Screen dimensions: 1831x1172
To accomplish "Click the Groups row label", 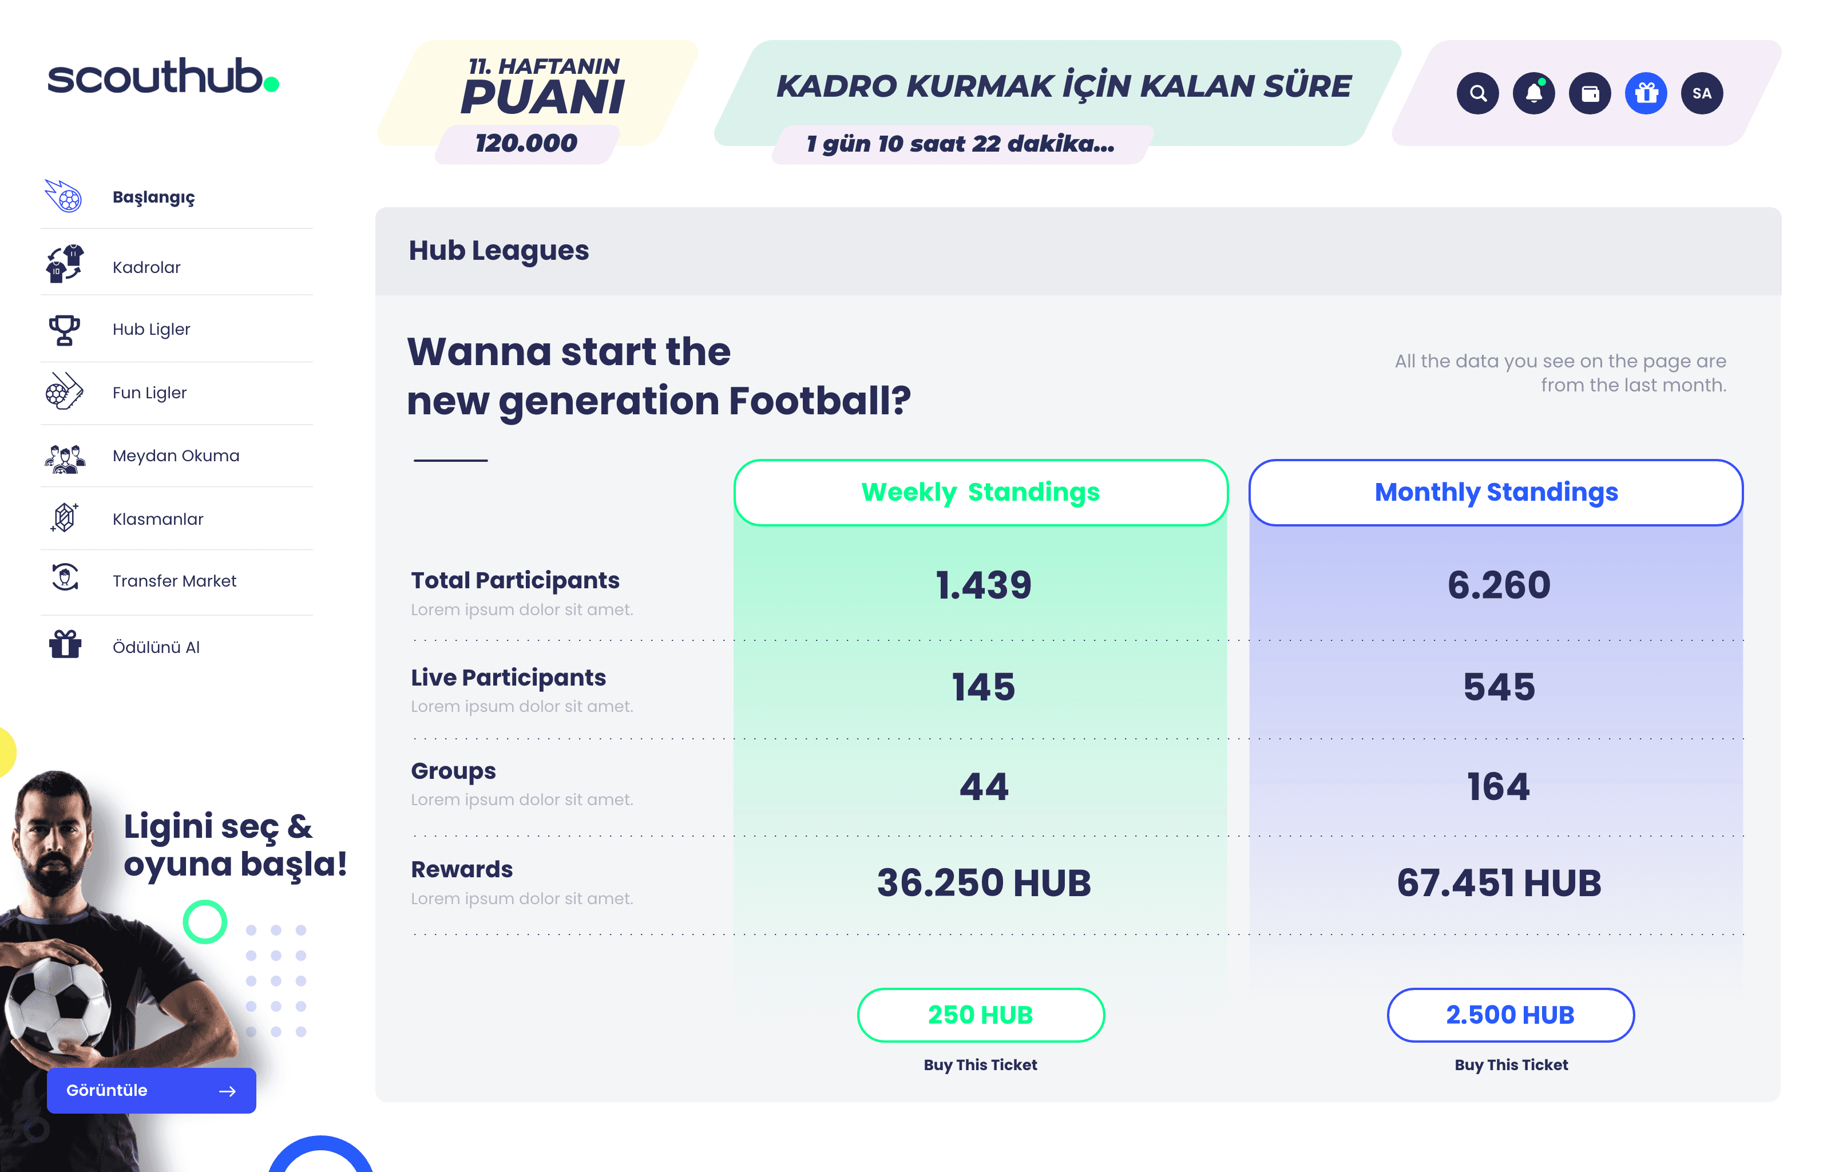I will coord(453,771).
